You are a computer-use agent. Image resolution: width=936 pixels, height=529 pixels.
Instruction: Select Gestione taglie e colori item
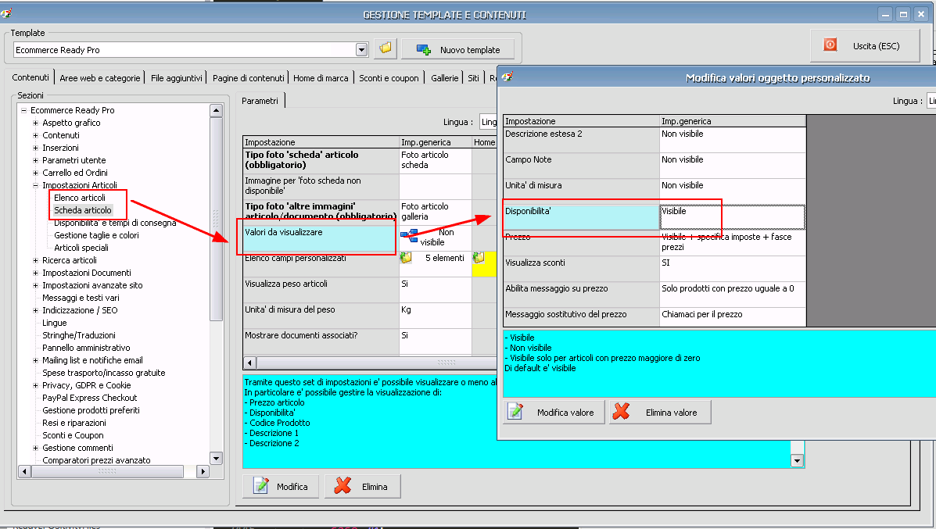coord(96,235)
